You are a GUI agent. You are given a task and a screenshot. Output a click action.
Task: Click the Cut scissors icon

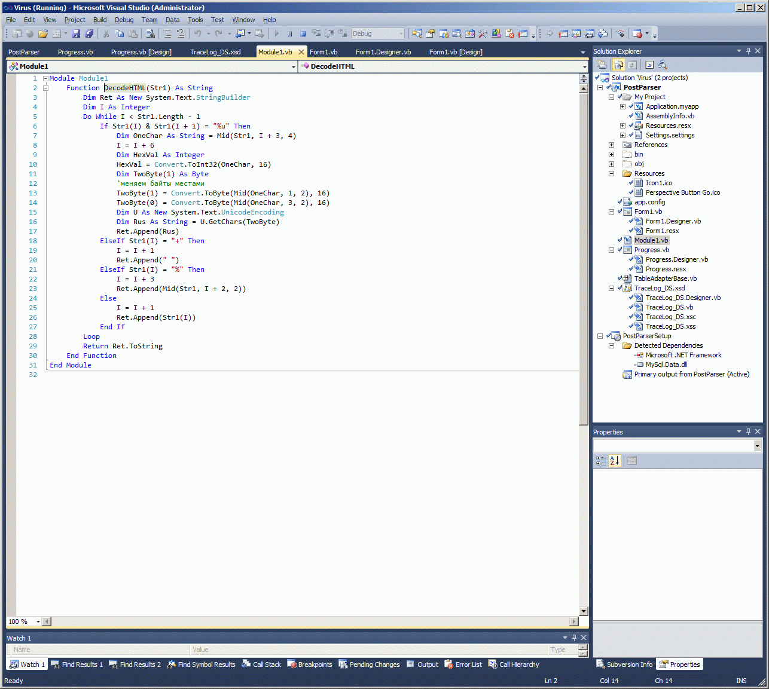[x=106, y=34]
